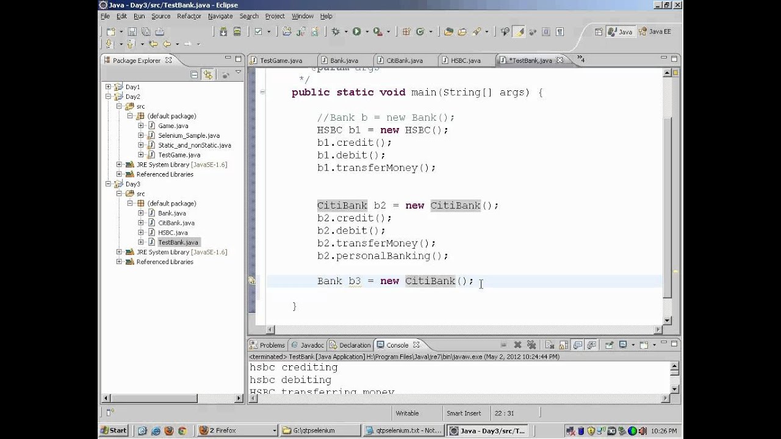Viewport: 781px width, 439px height.
Task: Open Firefox group in taskbar
Action: (x=237, y=430)
